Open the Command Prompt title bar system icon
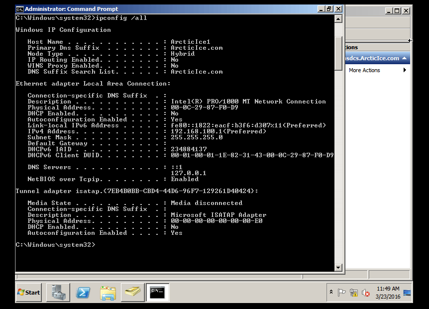Screen dimensions: 429x309 (x=20, y=9)
